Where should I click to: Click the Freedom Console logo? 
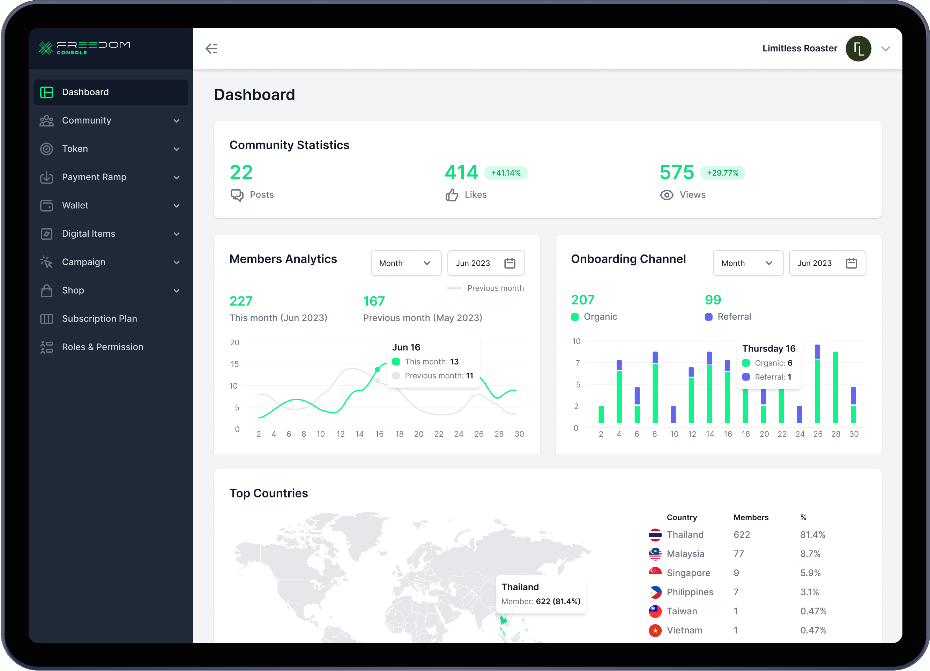pos(84,47)
